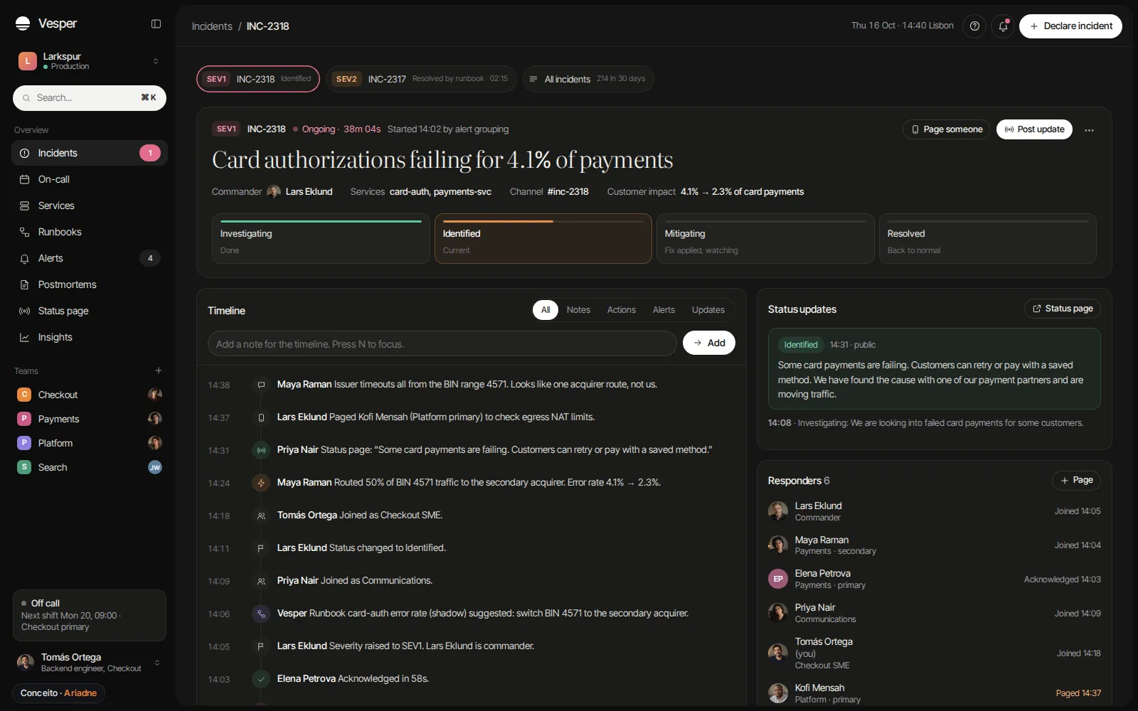Screen dimensions: 1138x711
Task: Open the notifications bell
Action: (x=1003, y=26)
